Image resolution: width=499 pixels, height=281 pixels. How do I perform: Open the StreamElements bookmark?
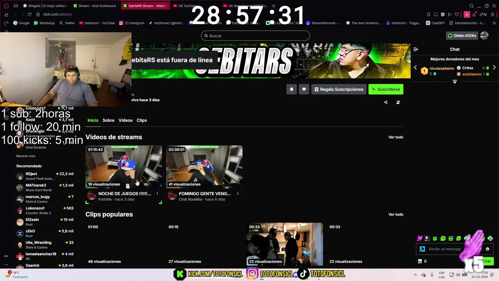tap(323, 23)
